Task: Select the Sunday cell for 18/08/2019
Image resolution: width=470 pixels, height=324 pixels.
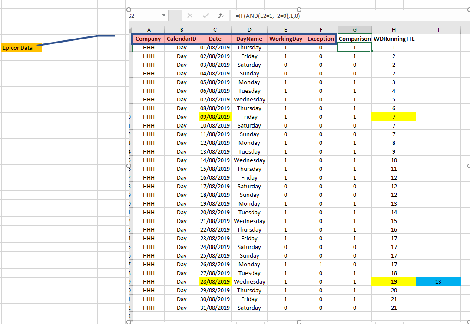Action: pos(249,195)
